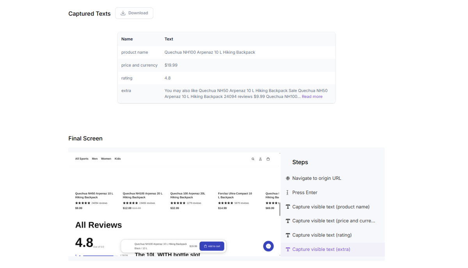The height and width of the screenshot is (268, 468).
Task: Click the Final Screen heading
Action: (x=85, y=138)
